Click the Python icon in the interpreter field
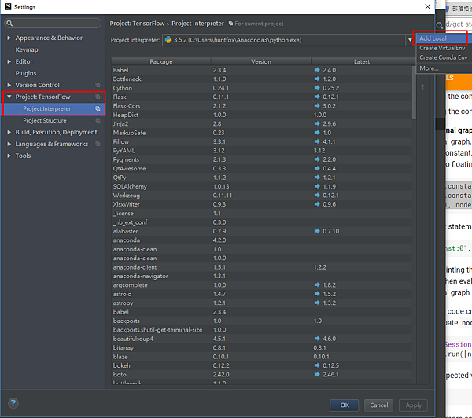This screenshot has height=418, width=472. pos(168,40)
